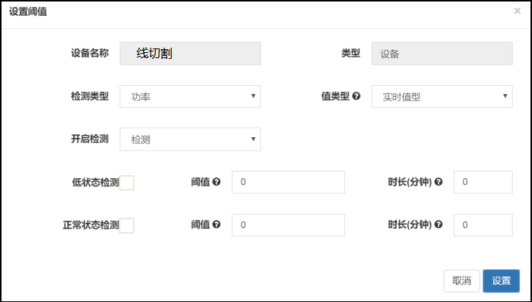Click help icon next to first 时长(分钟)
The height and width of the screenshot is (302, 532).
point(438,182)
